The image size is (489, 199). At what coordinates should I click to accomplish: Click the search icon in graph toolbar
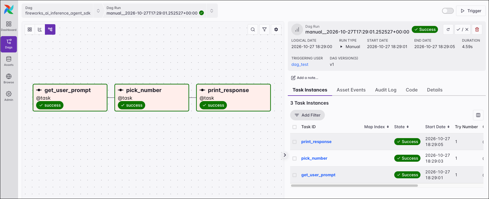click(x=253, y=29)
